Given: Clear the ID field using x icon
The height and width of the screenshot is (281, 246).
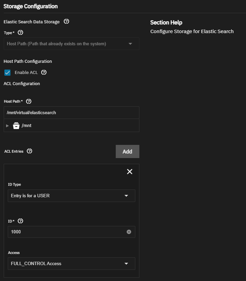Looking at the screenshot, I should coord(129,232).
